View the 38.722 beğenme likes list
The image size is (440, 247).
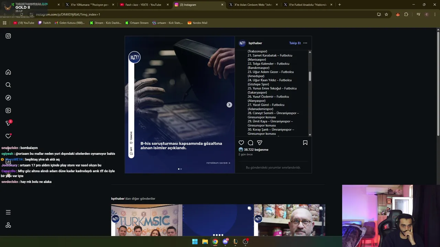click(x=256, y=150)
